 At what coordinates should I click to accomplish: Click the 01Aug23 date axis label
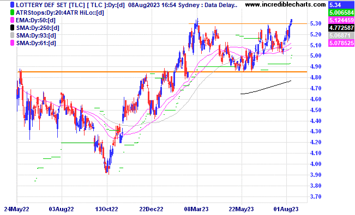pos(286,209)
